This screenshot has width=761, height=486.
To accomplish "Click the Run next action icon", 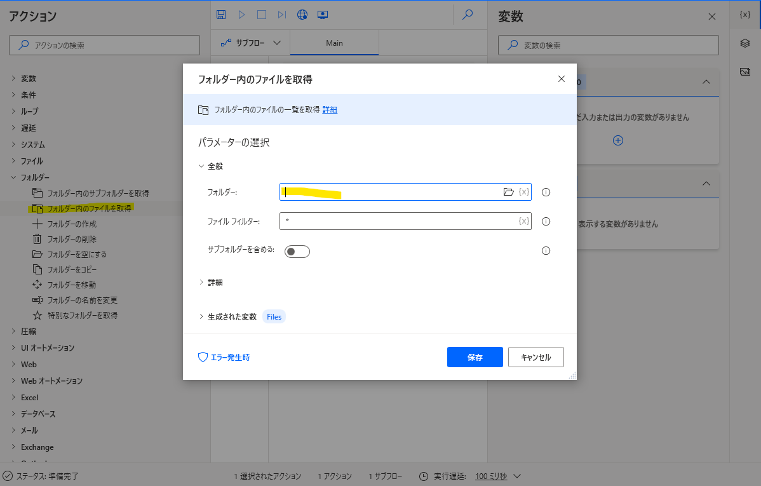I will (x=281, y=14).
